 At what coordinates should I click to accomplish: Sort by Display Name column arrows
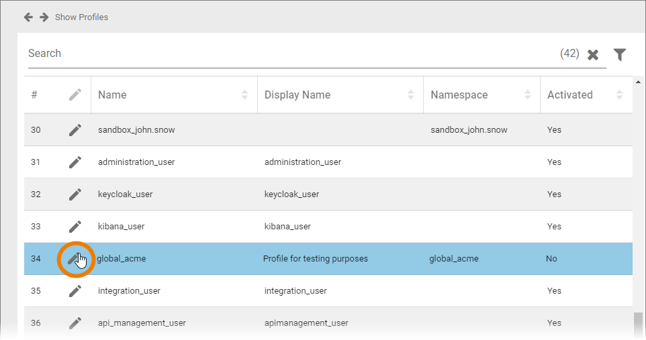(x=410, y=95)
